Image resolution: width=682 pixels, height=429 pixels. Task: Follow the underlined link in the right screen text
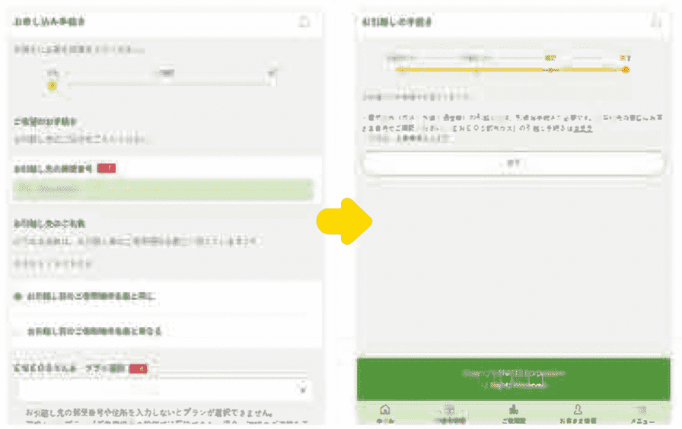tap(584, 129)
